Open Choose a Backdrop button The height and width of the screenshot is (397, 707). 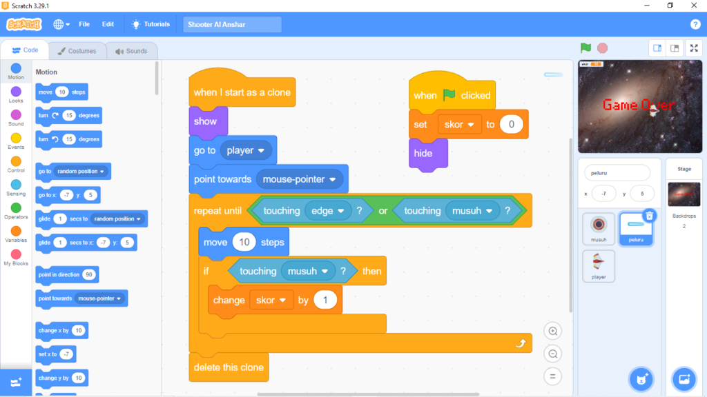point(684,380)
